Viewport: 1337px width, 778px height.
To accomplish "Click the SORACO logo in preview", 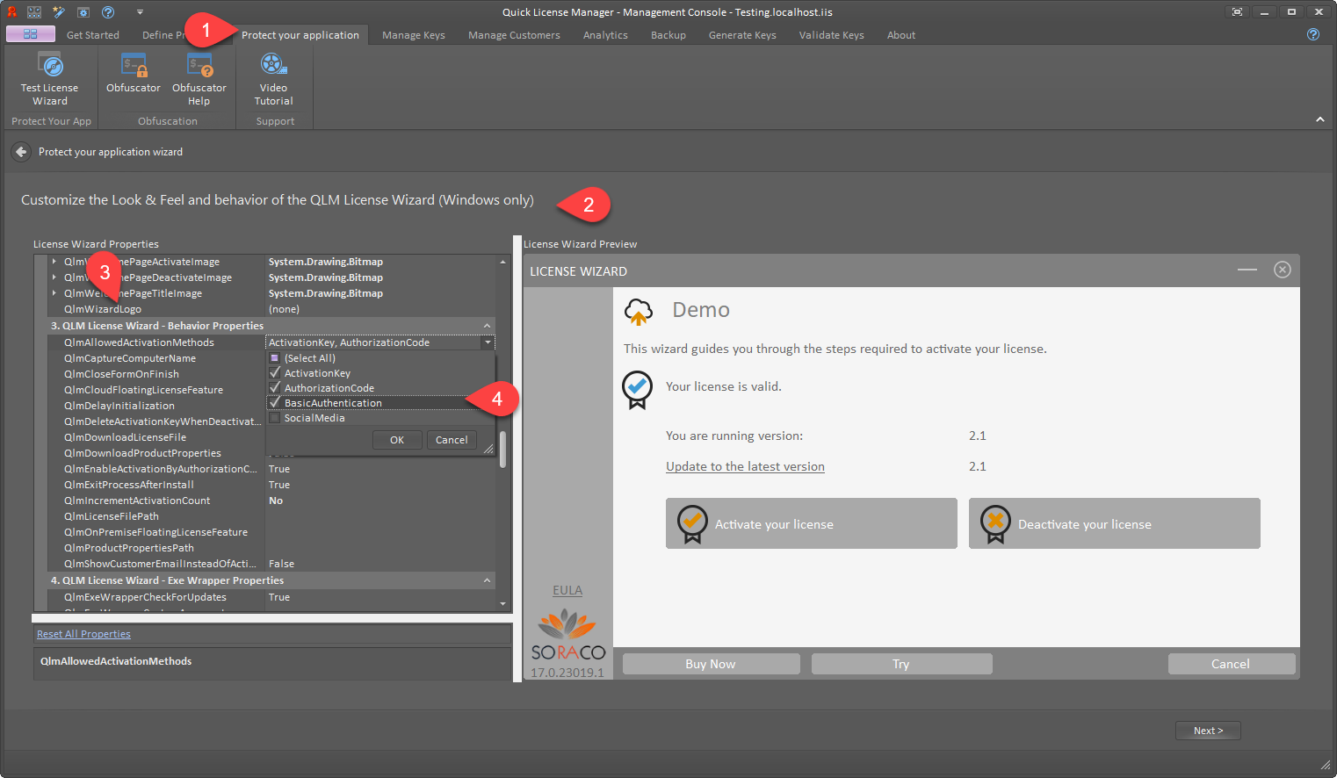I will click(567, 636).
